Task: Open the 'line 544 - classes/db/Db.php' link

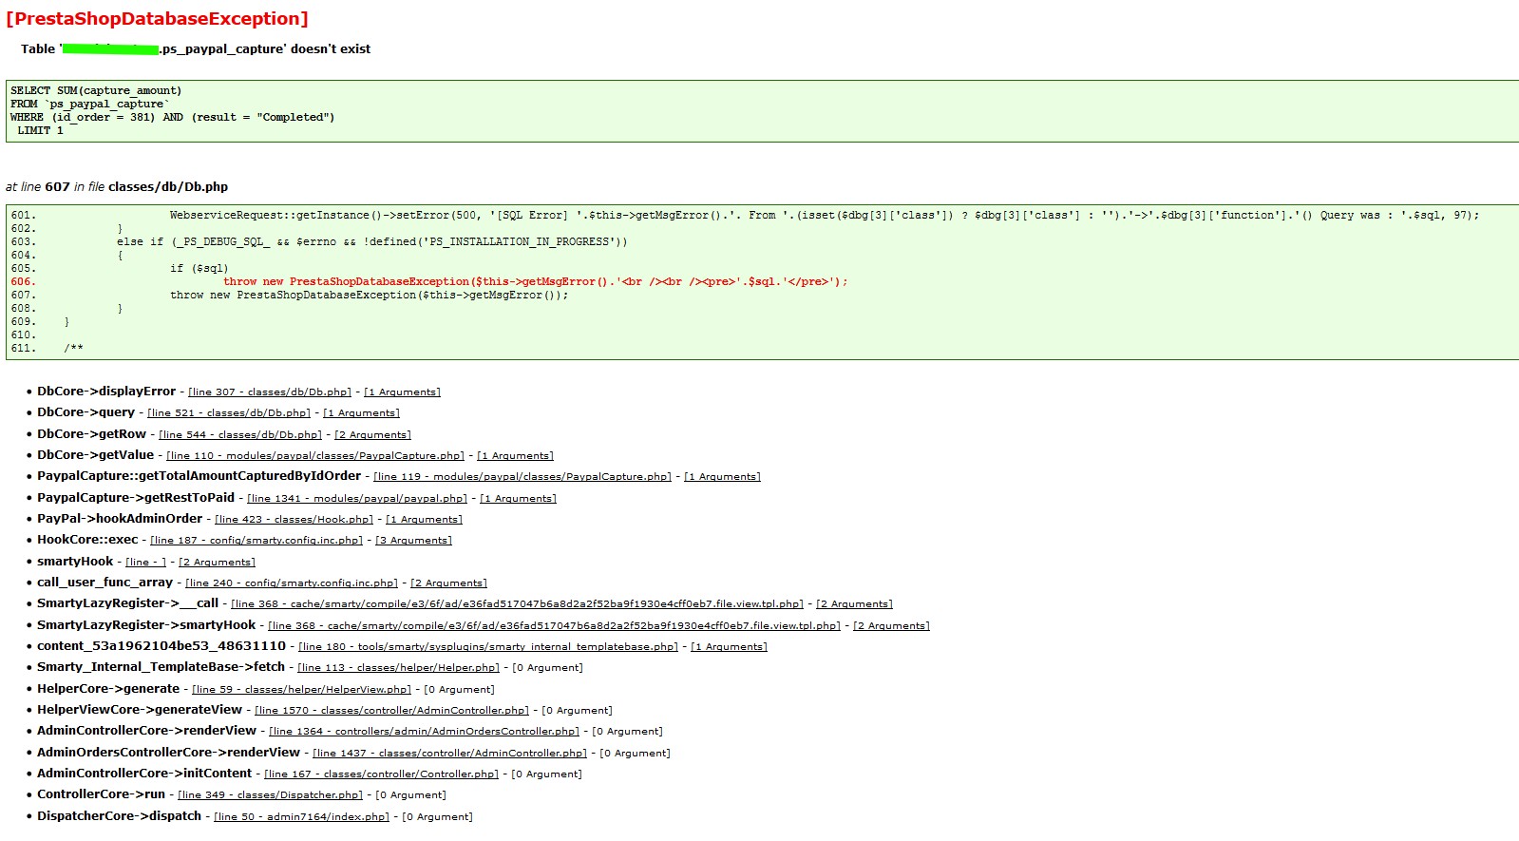Action: [x=240, y=435]
